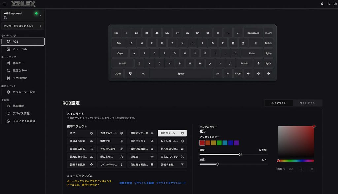Open 基本機能 in sidebar
338x194 pixels.
[23, 106]
